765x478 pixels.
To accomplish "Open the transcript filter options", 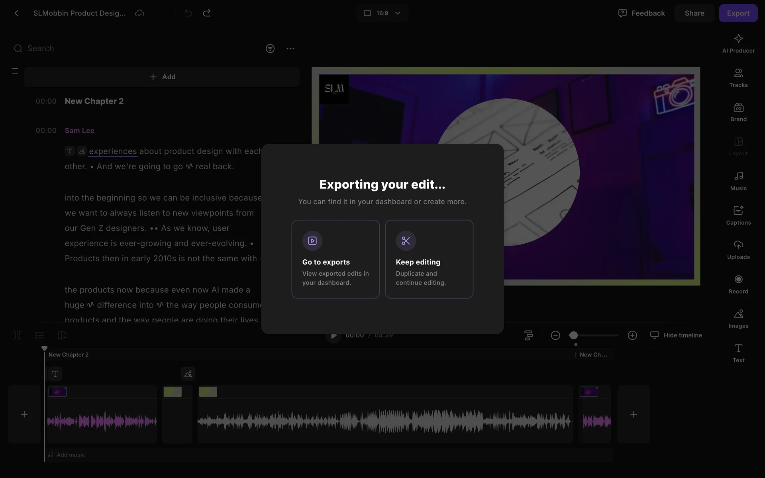I will point(270,49).
